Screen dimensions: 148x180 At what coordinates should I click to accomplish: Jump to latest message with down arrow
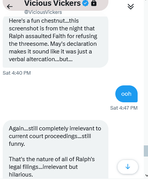click(x=128, y=167)
